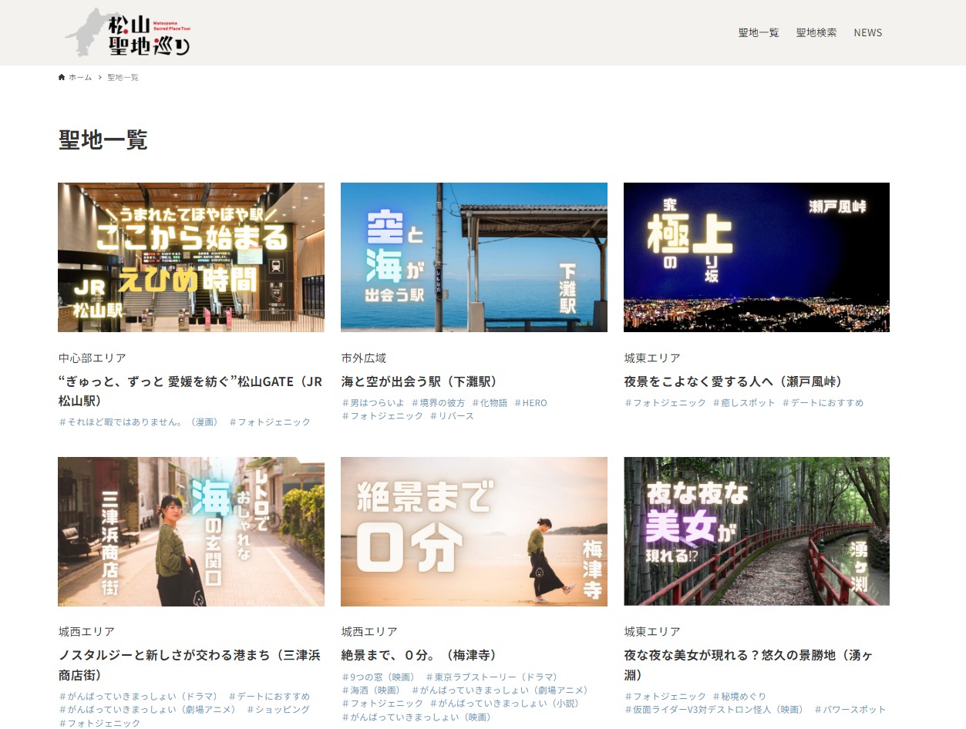Viewport: 966px width, 729px height.
Task: Select the #がんばっていきまっしょい（小説）tag
Action: [x=504, y=704]
